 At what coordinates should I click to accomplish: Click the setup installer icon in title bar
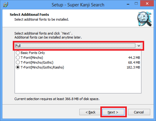5,5
